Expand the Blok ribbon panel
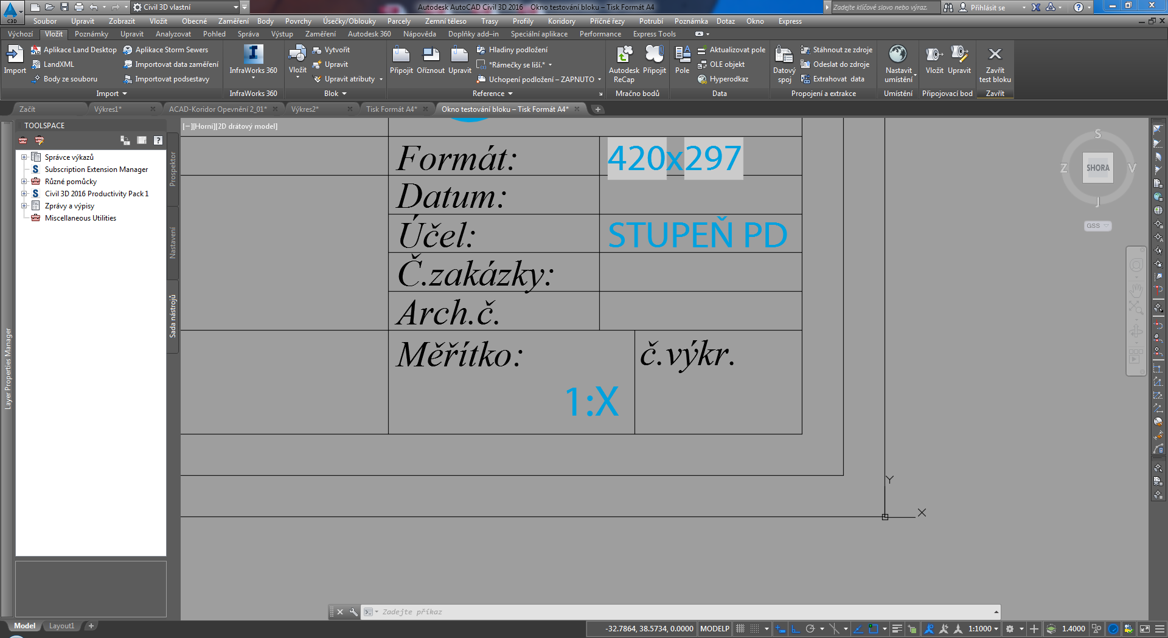 335,94
